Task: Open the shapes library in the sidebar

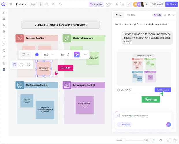Action: tap(4, 25)
